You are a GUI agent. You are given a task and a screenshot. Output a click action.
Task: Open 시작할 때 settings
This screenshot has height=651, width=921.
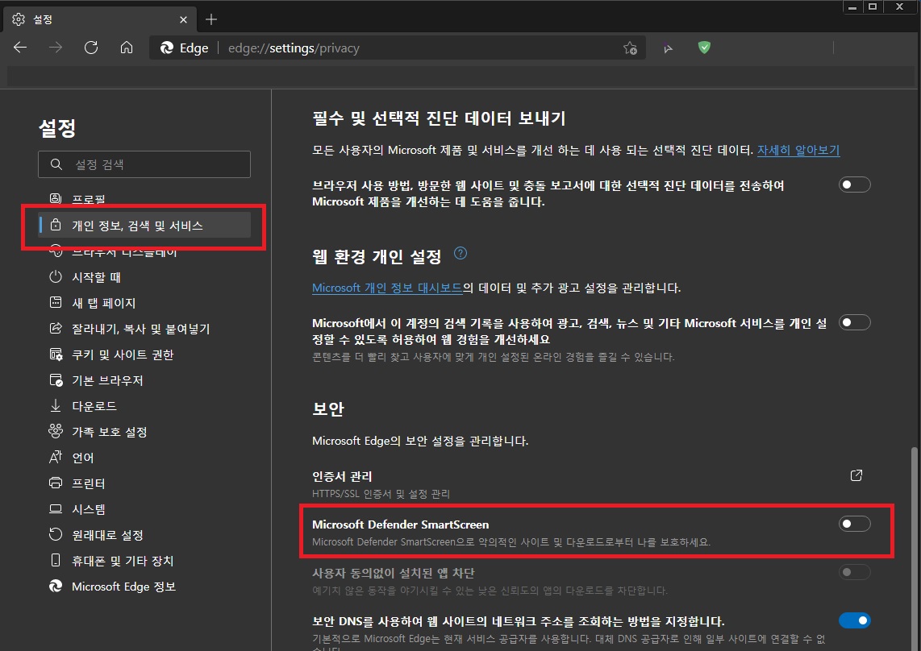[144, 277]
